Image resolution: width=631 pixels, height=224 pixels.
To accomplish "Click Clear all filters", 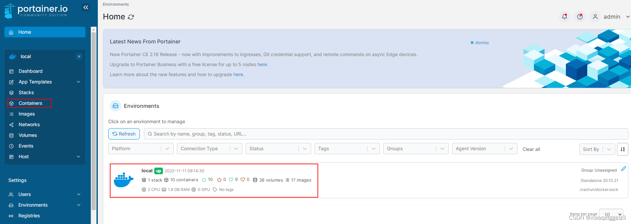I will (531, 149).
